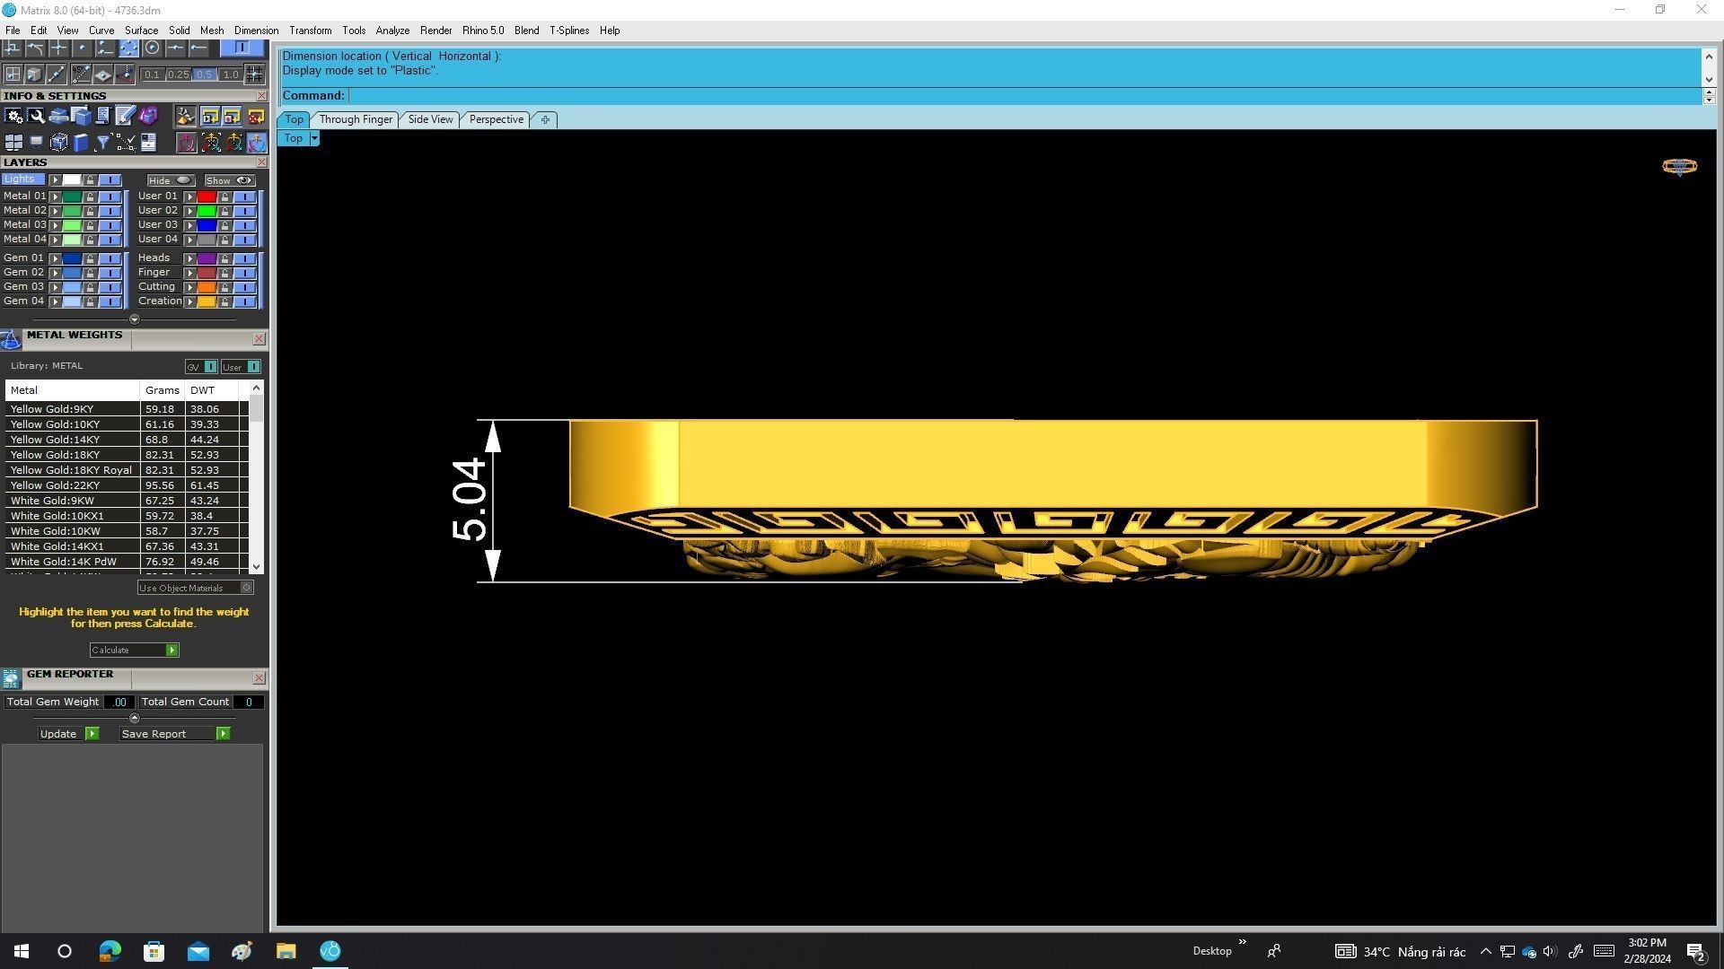Open the Top viewport dropdown arrow
This screenshot has width=1724, height=969.
(314, 138)
